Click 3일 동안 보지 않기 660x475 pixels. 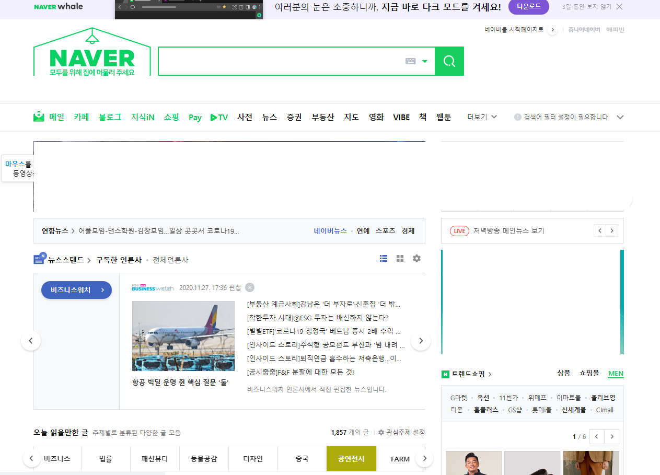pyautogui.click(x=587, y=7)
